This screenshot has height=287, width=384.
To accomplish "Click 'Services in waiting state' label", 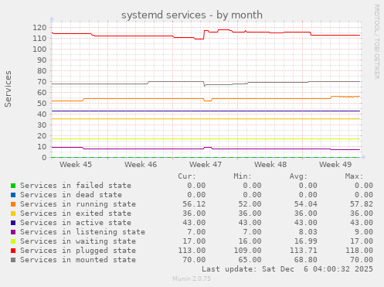I will point(78,241).
